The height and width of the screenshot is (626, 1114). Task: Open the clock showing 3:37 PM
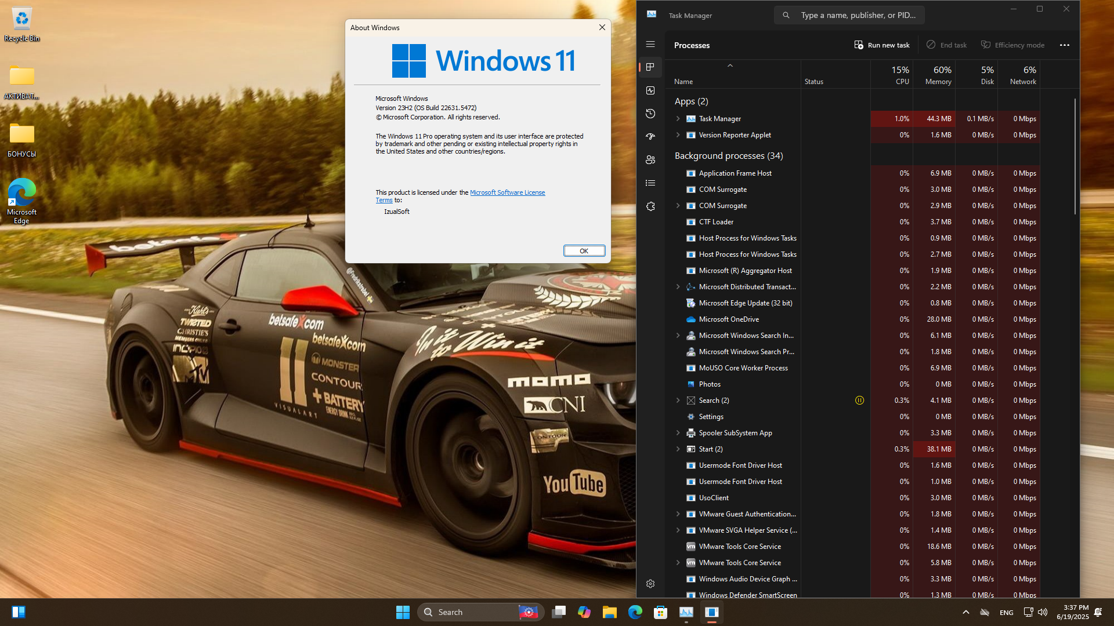[1073, 612]
